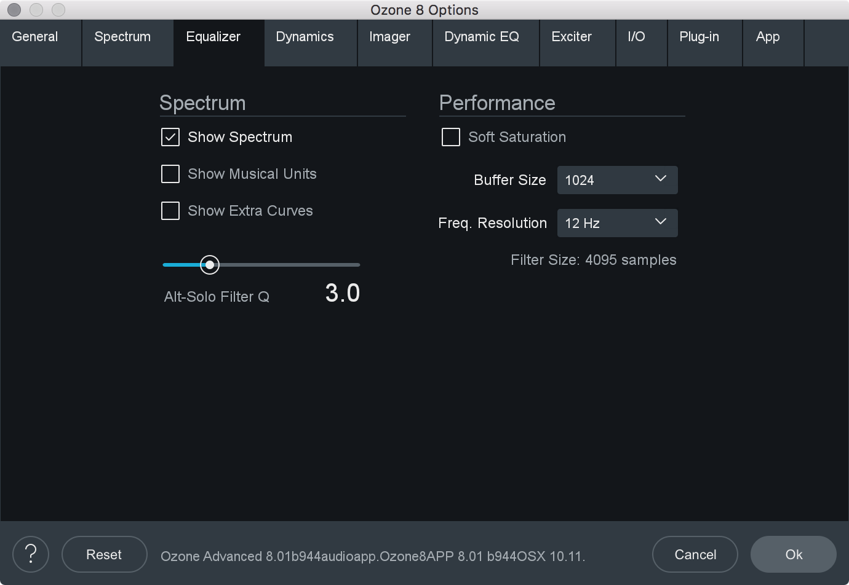Open the Imager tab

click(x=395, y=42)
